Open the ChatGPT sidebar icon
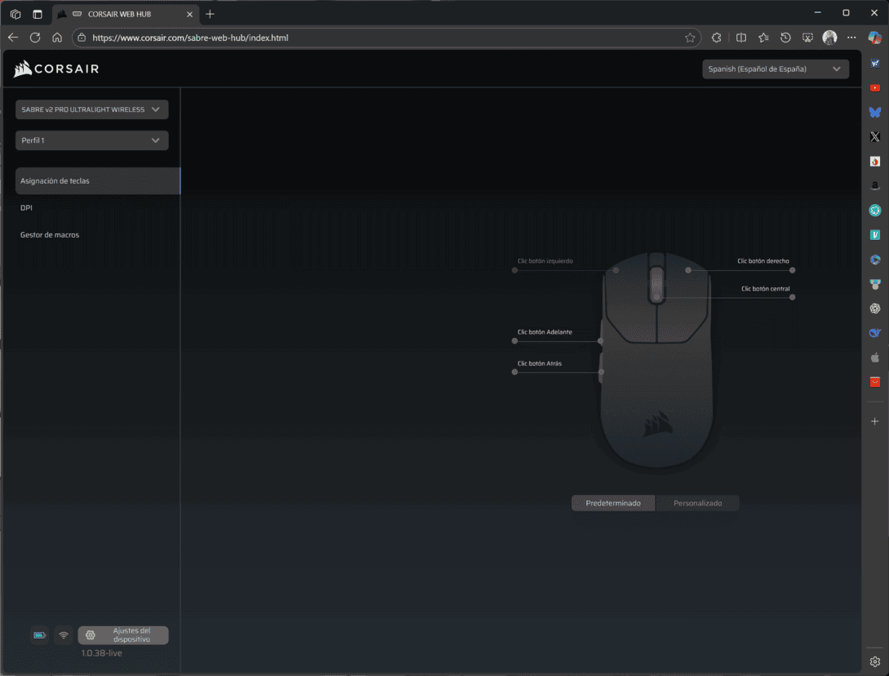The width and height of the screenshot is (889, 676). pos(874,308)
